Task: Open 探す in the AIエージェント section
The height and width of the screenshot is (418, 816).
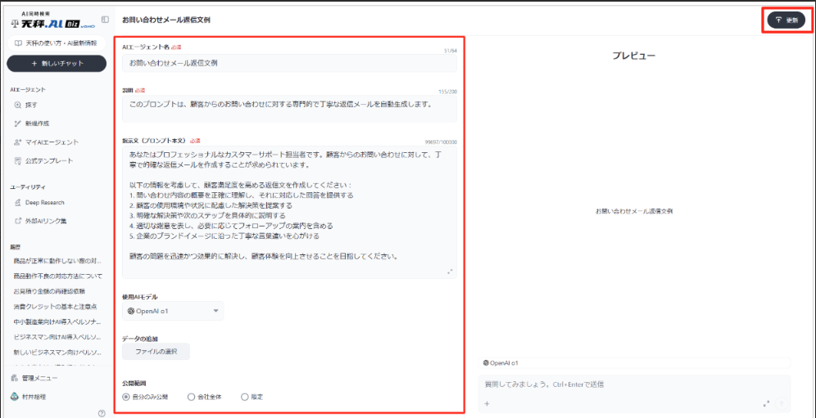Action: pos(26,105)
